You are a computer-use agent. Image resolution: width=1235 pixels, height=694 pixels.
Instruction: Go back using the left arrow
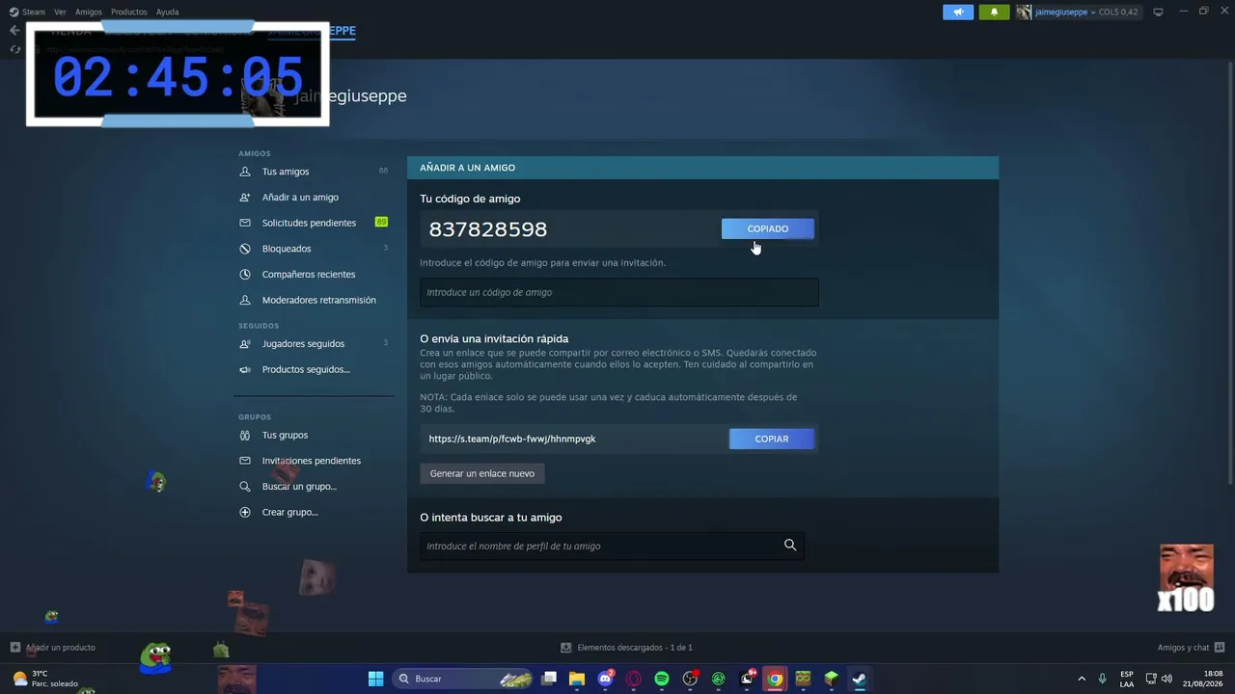coord(14,30)
